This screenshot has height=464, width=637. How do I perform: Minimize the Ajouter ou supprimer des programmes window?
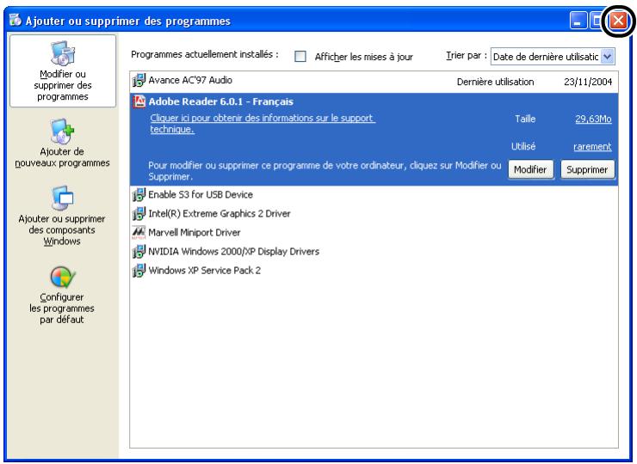[x=578, y=21]
